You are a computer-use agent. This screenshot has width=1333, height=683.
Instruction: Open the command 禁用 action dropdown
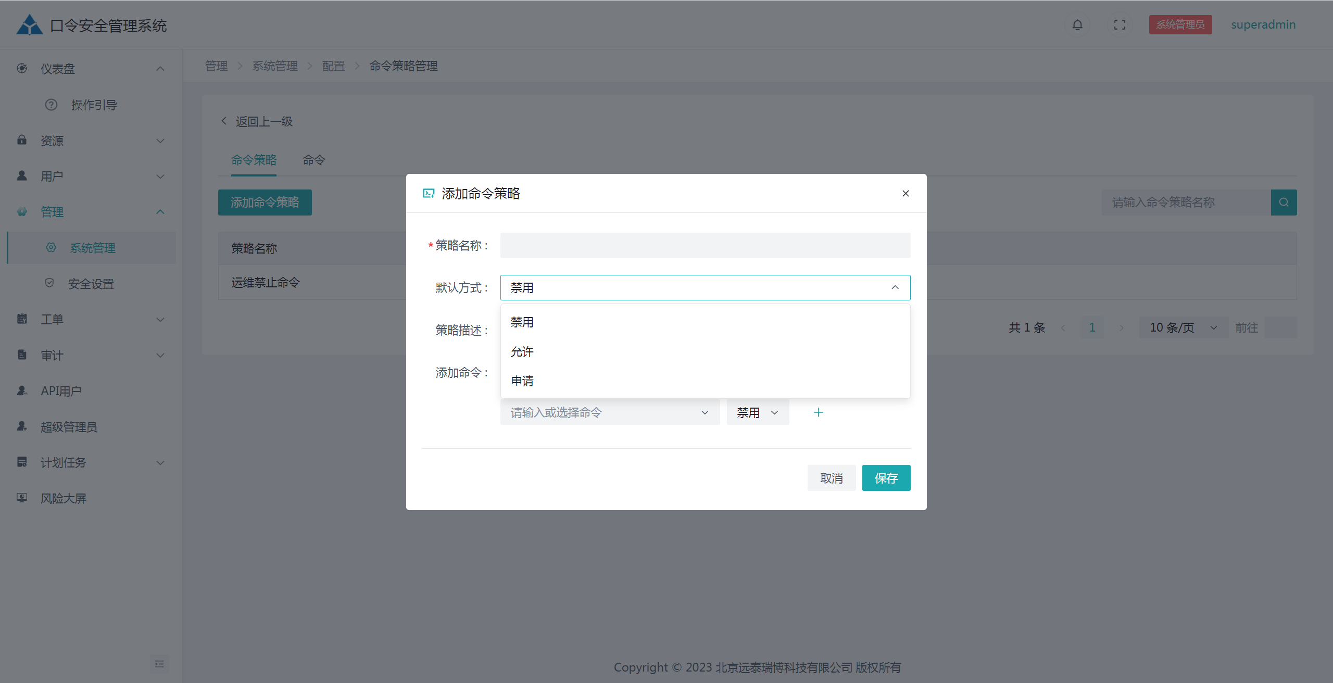[758, 412]
